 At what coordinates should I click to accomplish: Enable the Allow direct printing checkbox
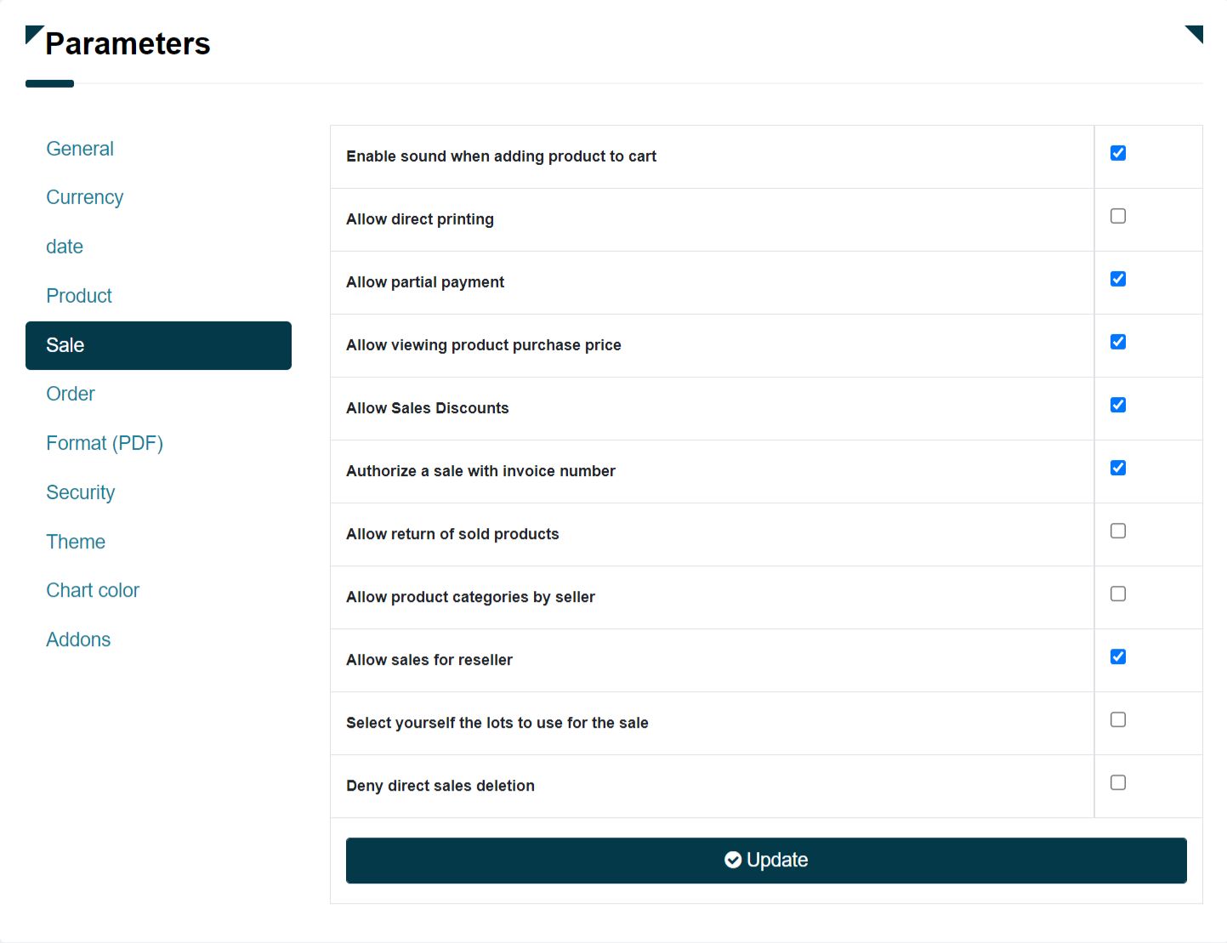pos(1118,216)
